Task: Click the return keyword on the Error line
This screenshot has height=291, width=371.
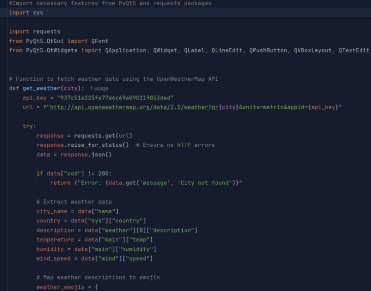Action: 60,183
